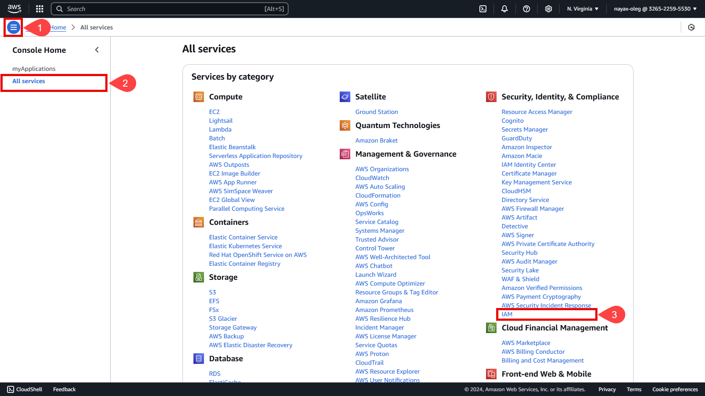The image size is (705, 396).
Task: Click the hexagon icon near the breadcrumb bar
Action: [x=691, y=27]
